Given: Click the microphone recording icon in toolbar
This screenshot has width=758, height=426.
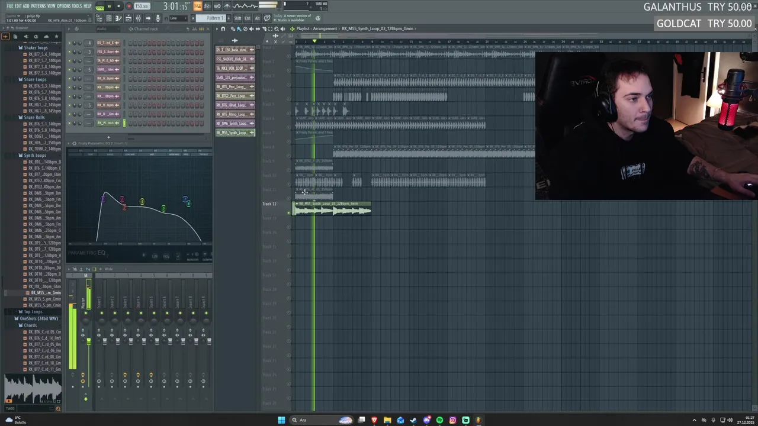Looking at the screenshot, I should coord(158,18).
